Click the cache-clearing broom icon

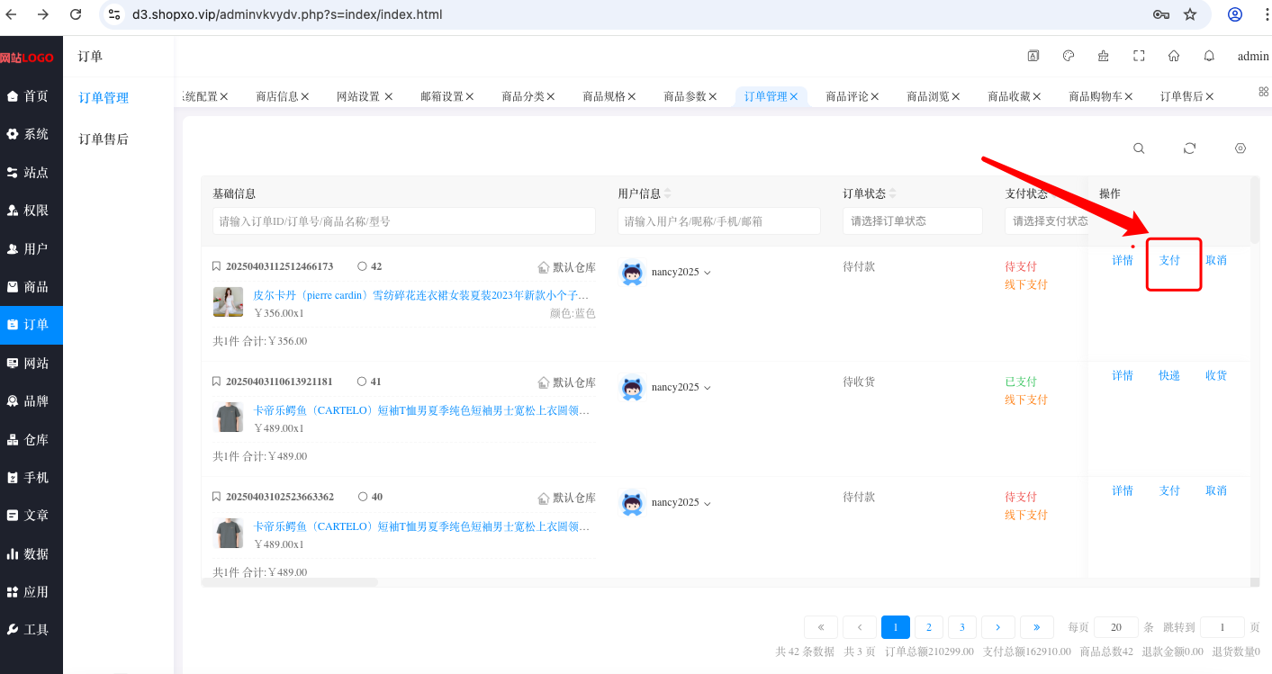[1104, 56]
